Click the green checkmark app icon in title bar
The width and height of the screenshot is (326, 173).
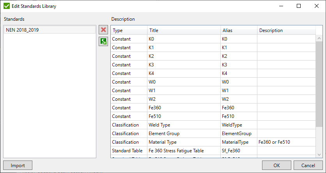click(7, 6)
